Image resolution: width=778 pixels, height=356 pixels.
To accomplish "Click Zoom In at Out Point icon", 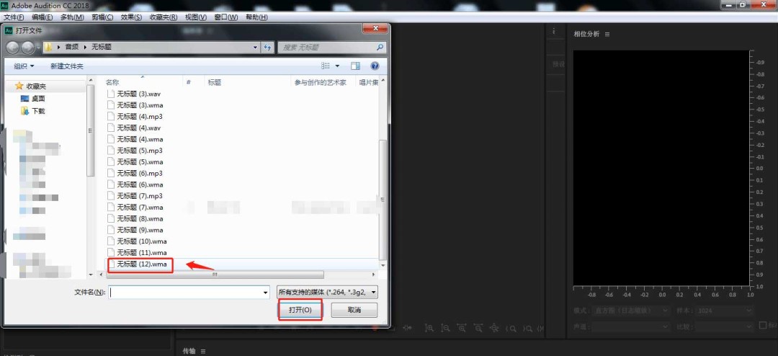I will point(527,328).
